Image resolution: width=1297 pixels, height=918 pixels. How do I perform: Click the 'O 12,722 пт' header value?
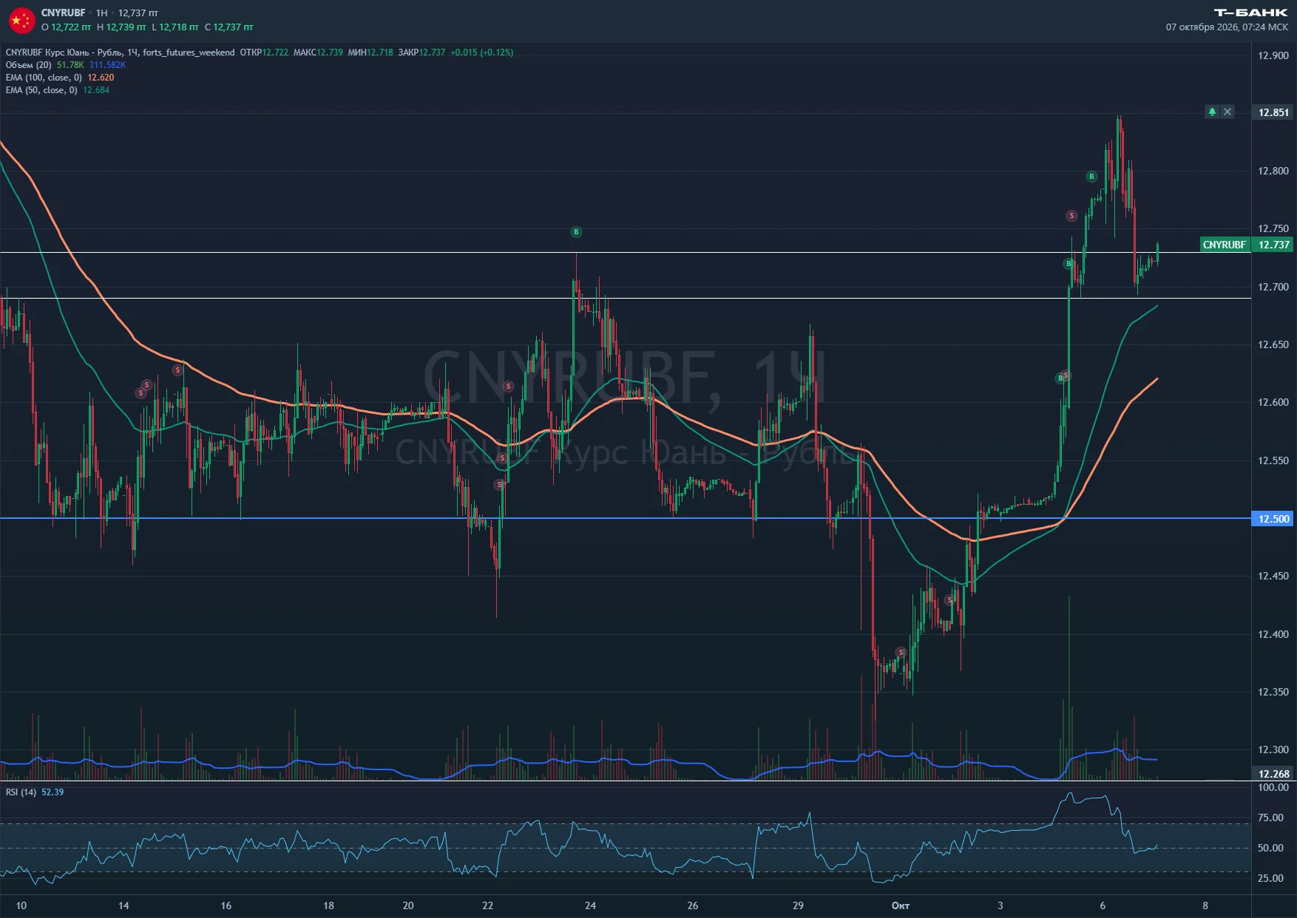67,27
